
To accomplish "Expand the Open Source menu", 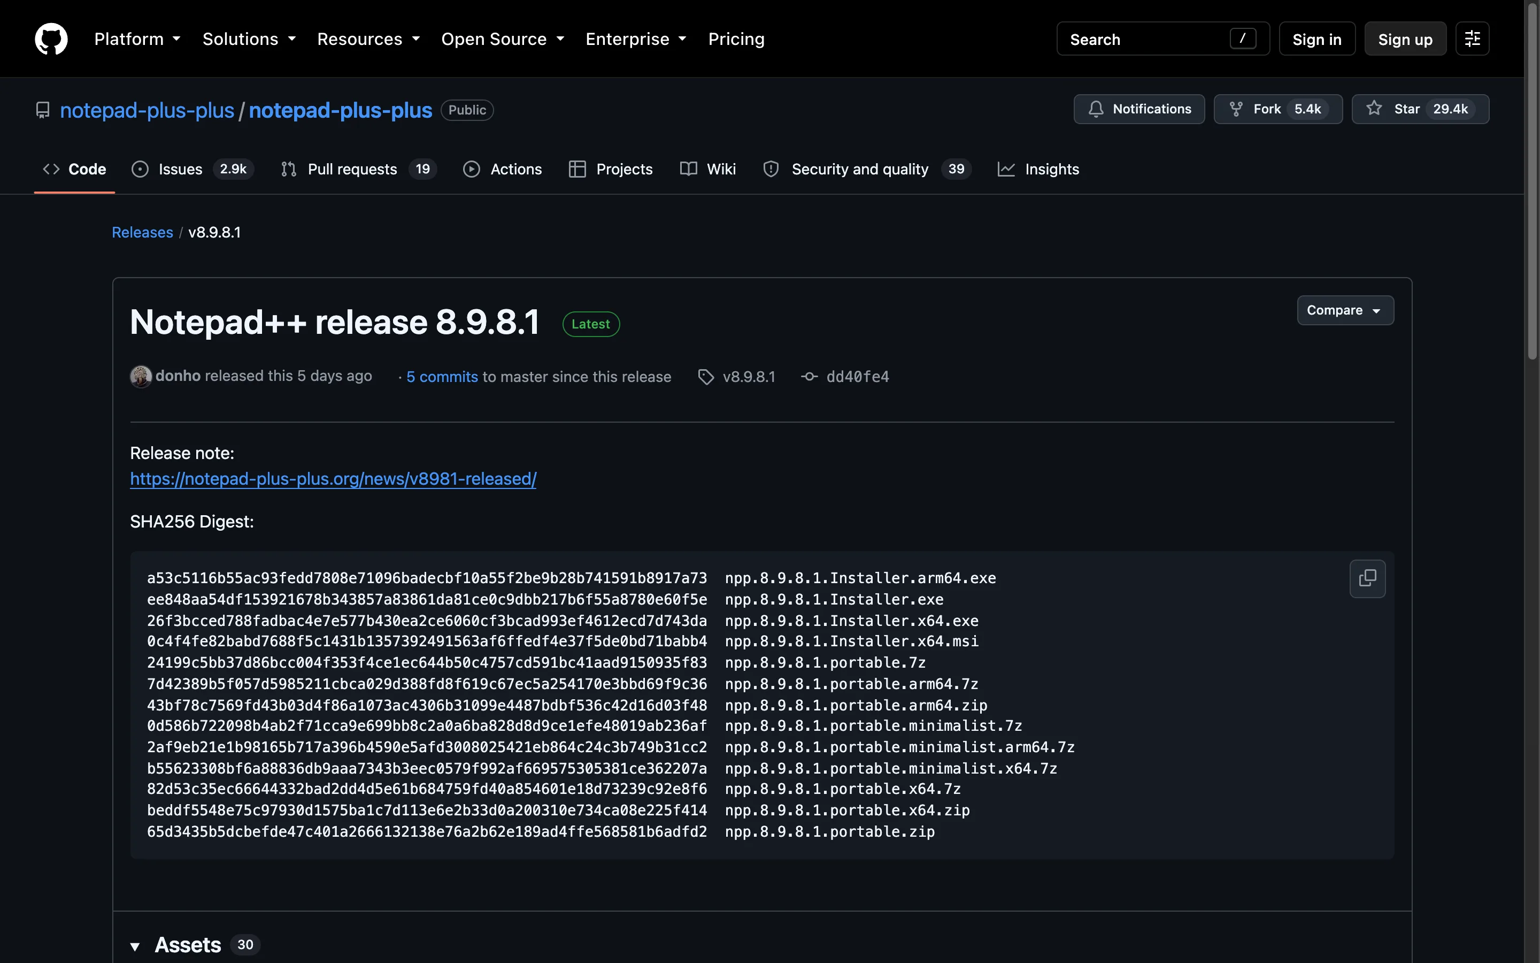I will [503, 39].
